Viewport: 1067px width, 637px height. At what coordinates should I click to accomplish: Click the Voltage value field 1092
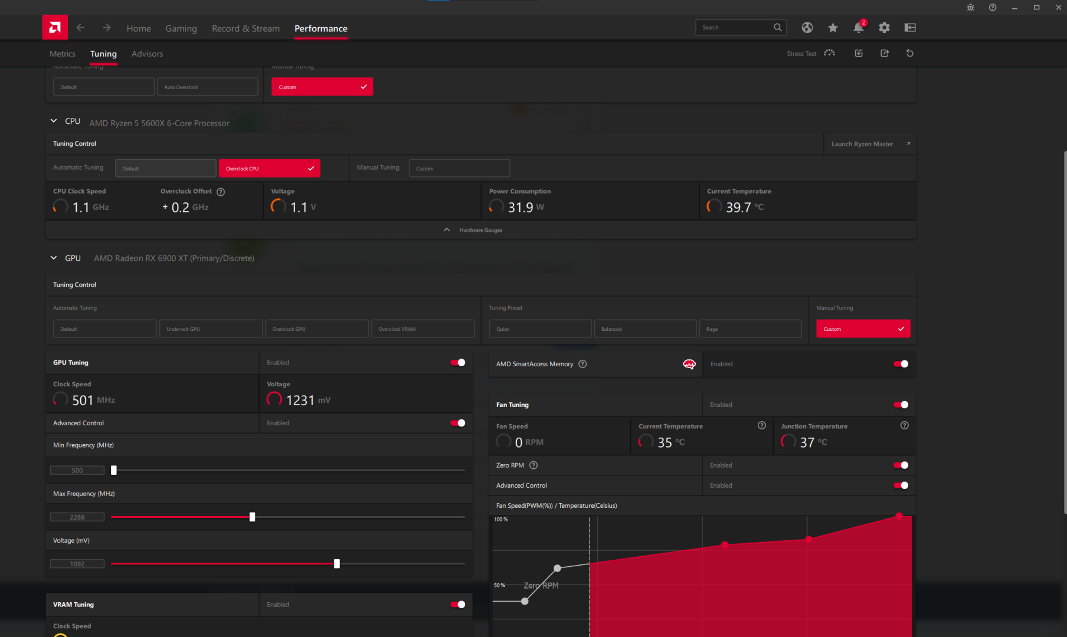pyautogui.click(x=77, y=564)
